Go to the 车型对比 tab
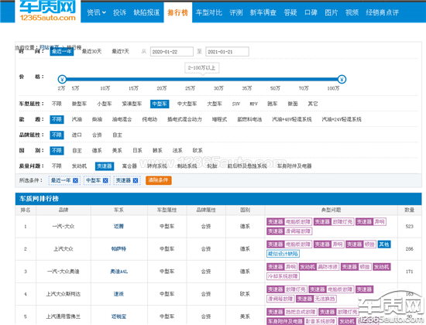Viewport: 426px width, 325px height. click(209, 12)
